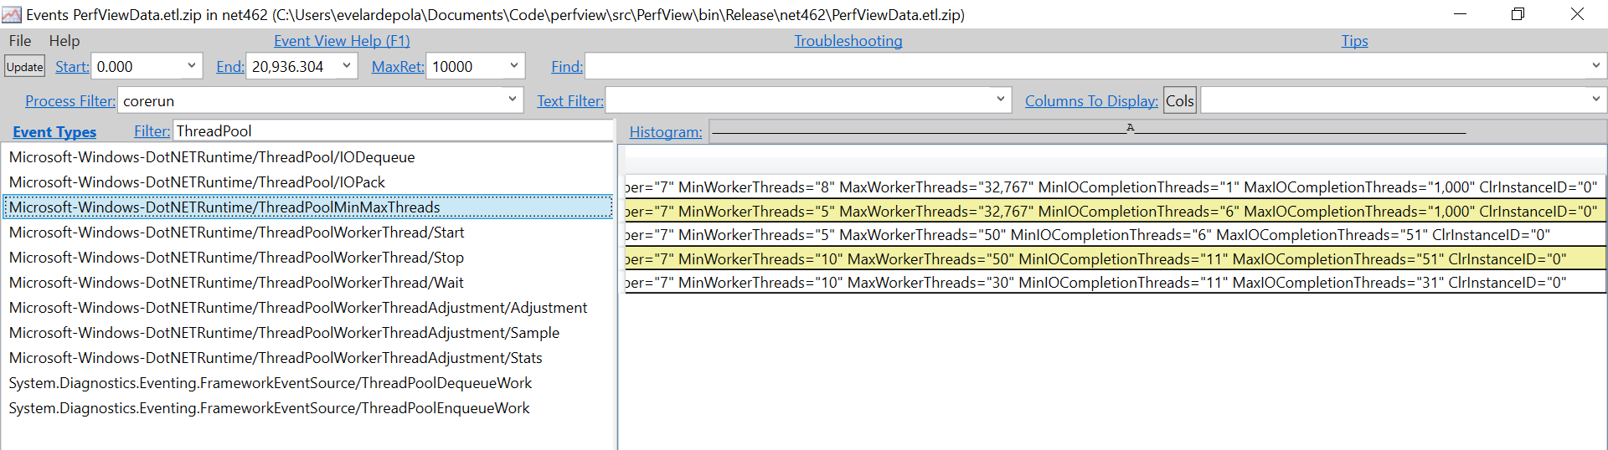Select ThreadPool/IODequeue event type
The image size is (1608, 450).
coord(212,157)
